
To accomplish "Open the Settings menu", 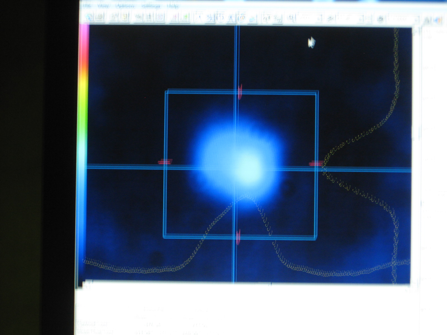I will pos(151,5).
